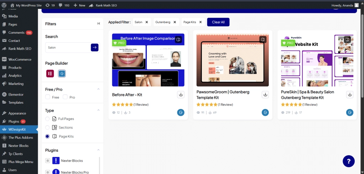The image size is (364, 174).
Task: Click Gutenberg badge on PureSkin card
Action: [350, 113]
